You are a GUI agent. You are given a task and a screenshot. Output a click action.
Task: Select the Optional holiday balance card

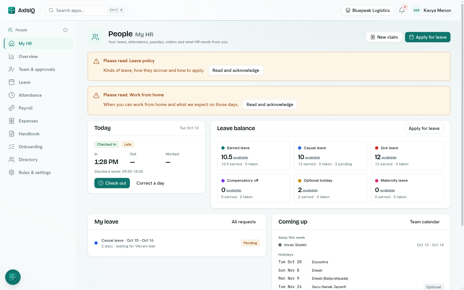[x=330, y=188]
